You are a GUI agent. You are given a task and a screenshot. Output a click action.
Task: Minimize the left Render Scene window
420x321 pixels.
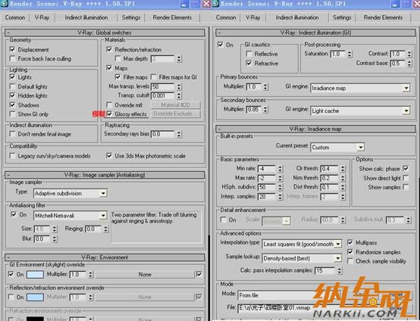point(183,4)
